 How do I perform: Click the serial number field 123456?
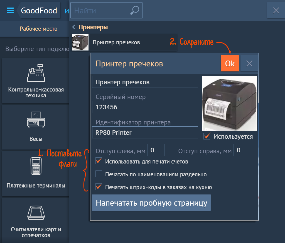pos(145,107)
